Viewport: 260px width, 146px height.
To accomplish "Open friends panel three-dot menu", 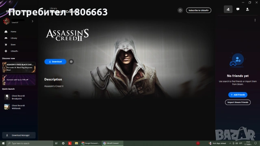I will pyautogui.click(x=255, y=20).
